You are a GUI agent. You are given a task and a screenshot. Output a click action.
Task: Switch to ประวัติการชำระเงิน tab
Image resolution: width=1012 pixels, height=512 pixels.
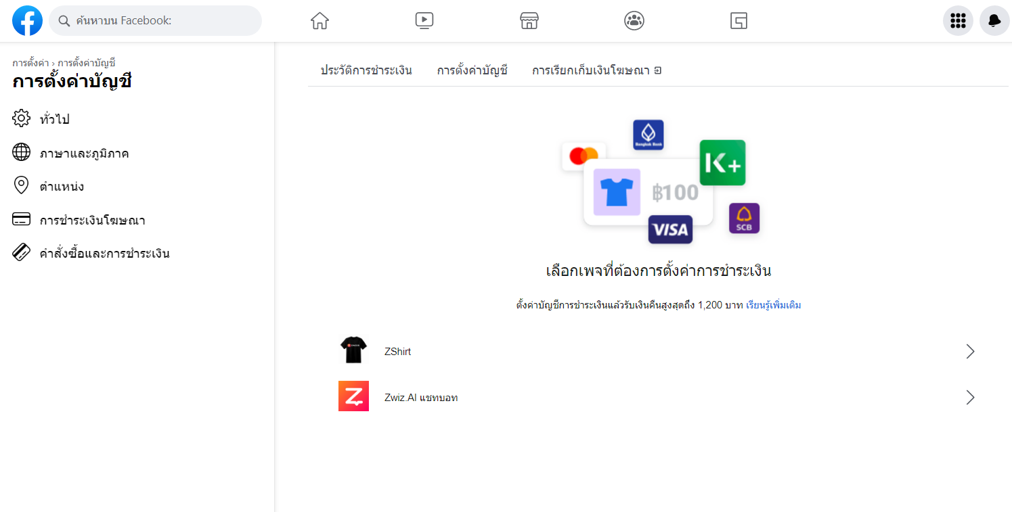click(366, 70)
